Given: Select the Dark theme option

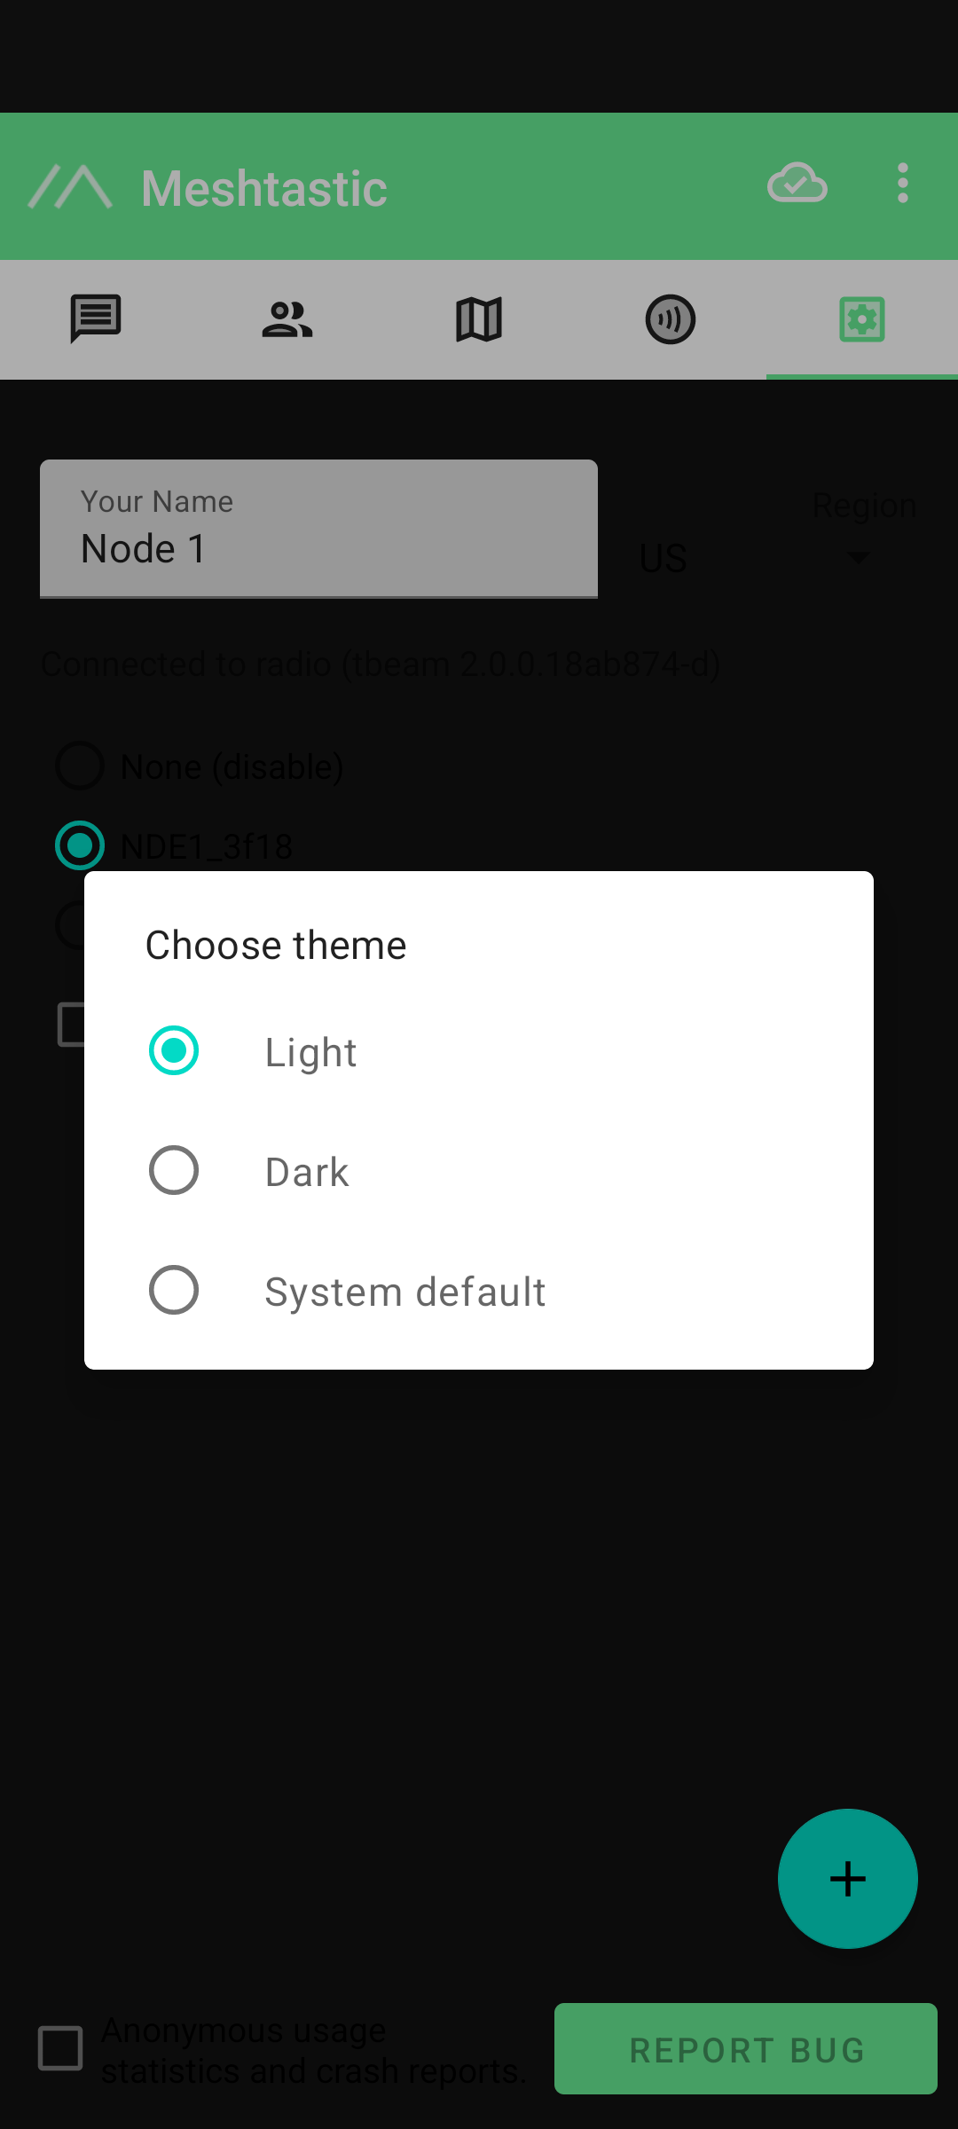Looking at the screenshot, I should coord(306,1171).
